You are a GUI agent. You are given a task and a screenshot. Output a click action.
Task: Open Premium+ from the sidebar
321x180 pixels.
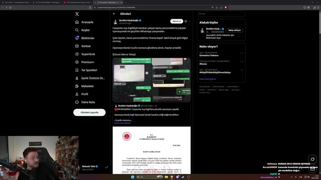85,62
